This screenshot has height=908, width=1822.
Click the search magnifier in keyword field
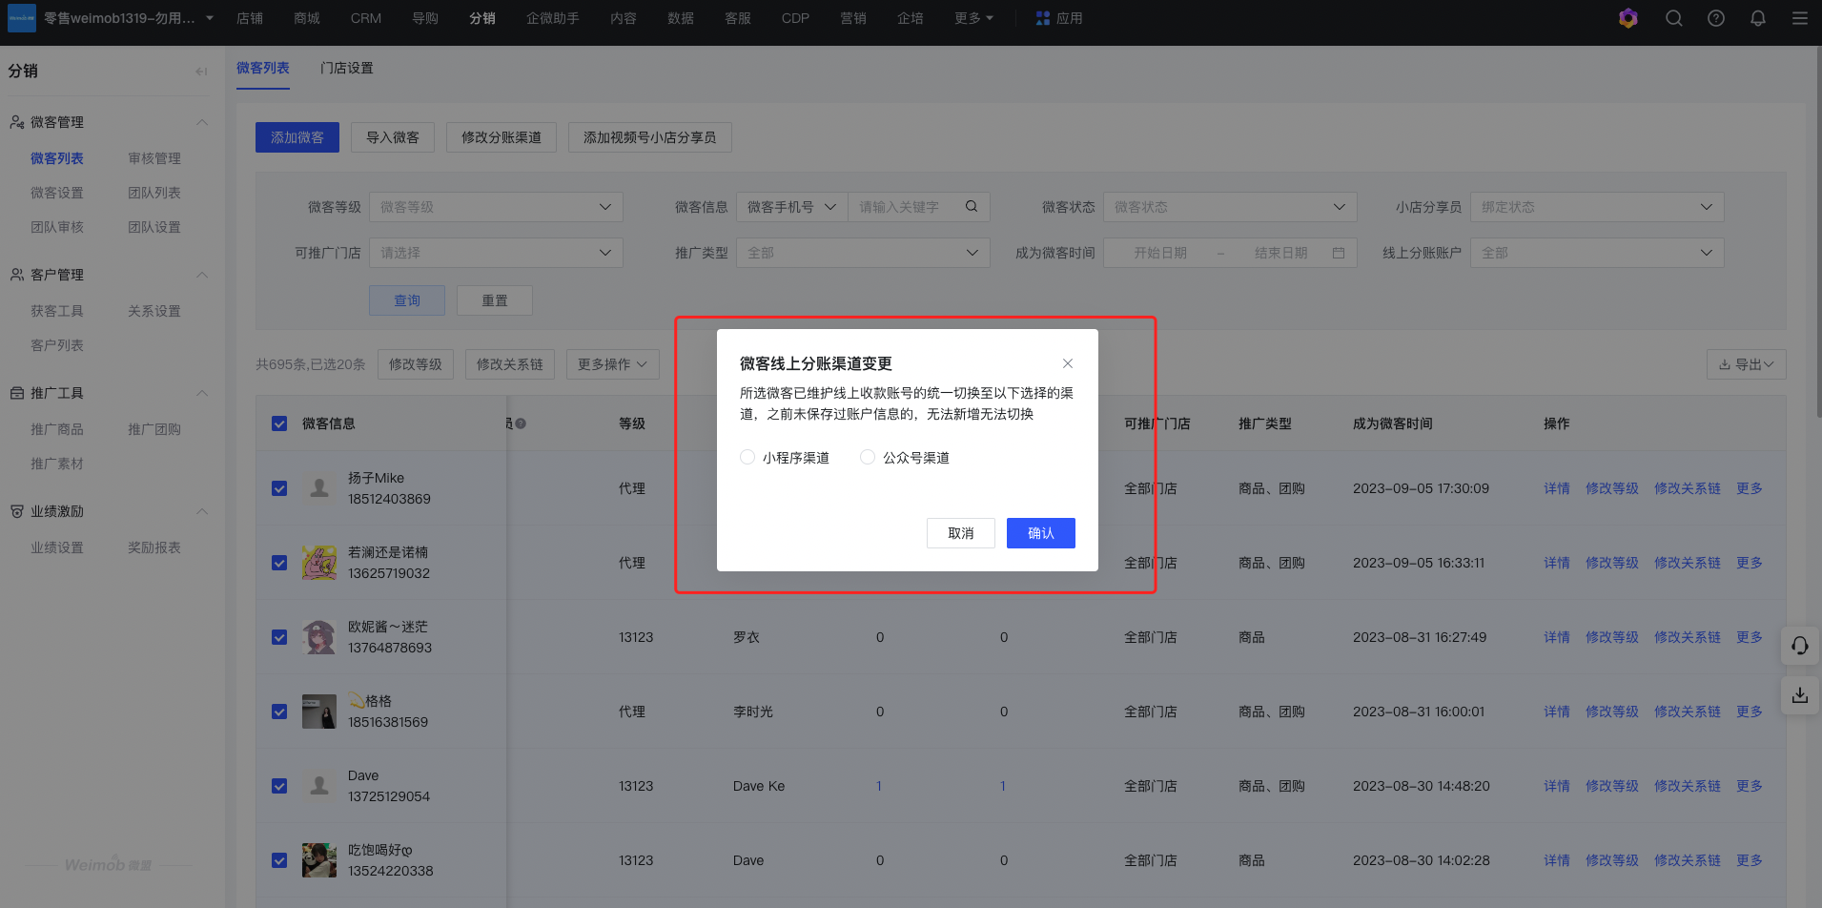pos(972,206)
